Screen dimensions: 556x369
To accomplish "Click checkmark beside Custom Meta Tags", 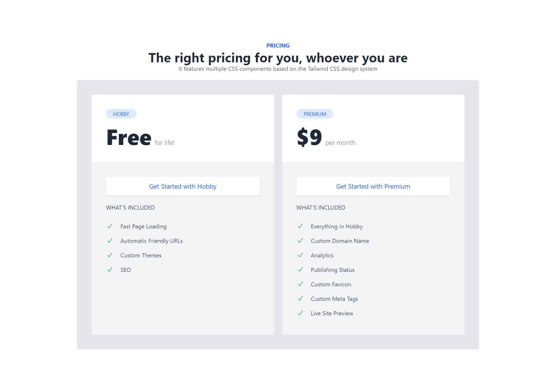I will [300, 299].
